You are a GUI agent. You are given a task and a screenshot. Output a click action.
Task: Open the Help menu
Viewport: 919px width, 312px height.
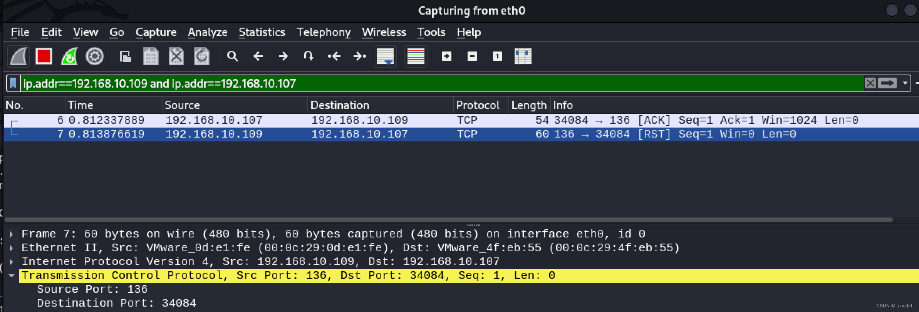[x=469, y=32]
